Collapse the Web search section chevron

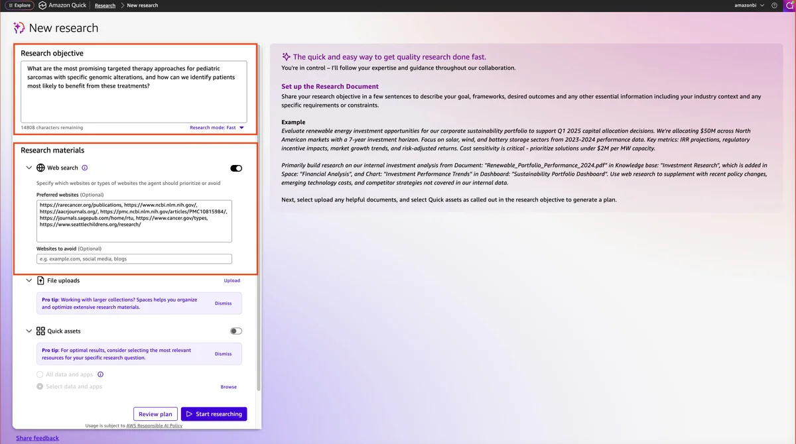[29, 168]
